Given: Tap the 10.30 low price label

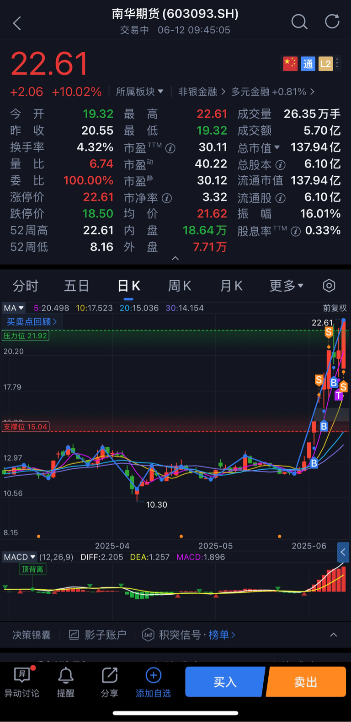Looking at the screenshot, I should tap(157, 505).
